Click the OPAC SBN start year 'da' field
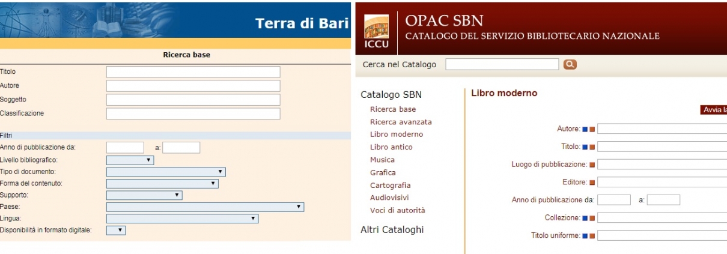Viewport: 727px width, 254px height. (x=614, y=200)
